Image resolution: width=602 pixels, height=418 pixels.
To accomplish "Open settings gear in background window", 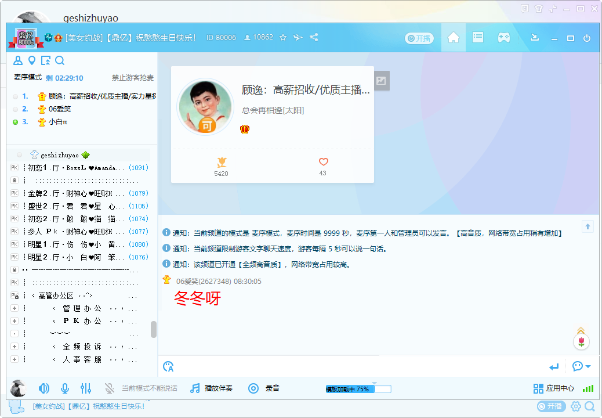I will click(x=575, y=406).
